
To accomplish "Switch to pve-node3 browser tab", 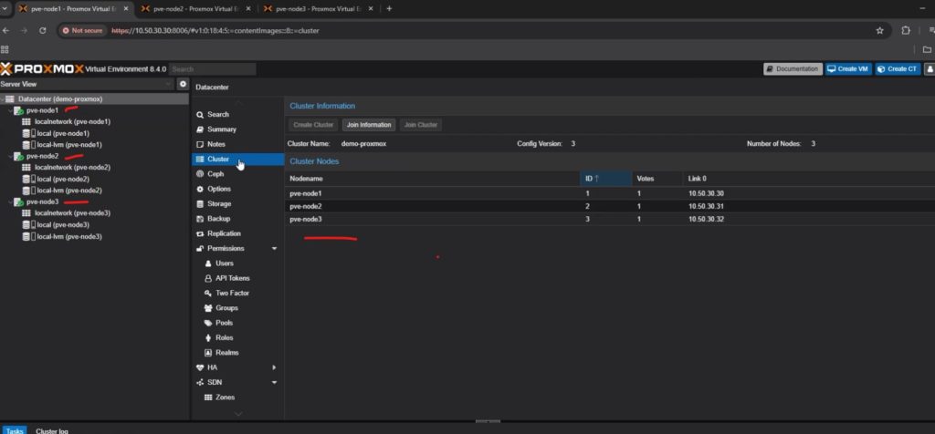I will click(319, 9).
